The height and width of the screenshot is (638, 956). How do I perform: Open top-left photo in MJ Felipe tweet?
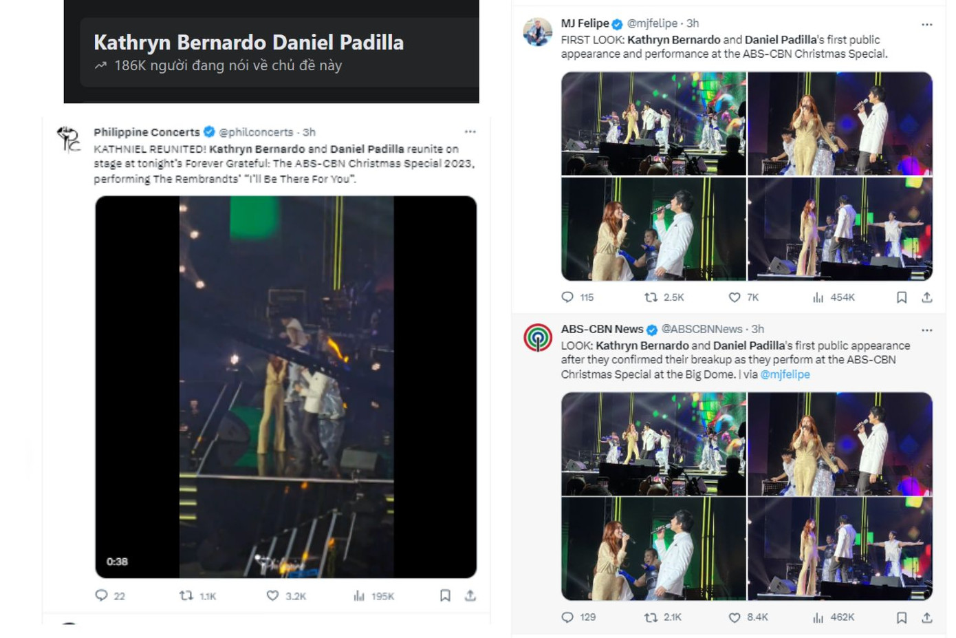[653, 124]
